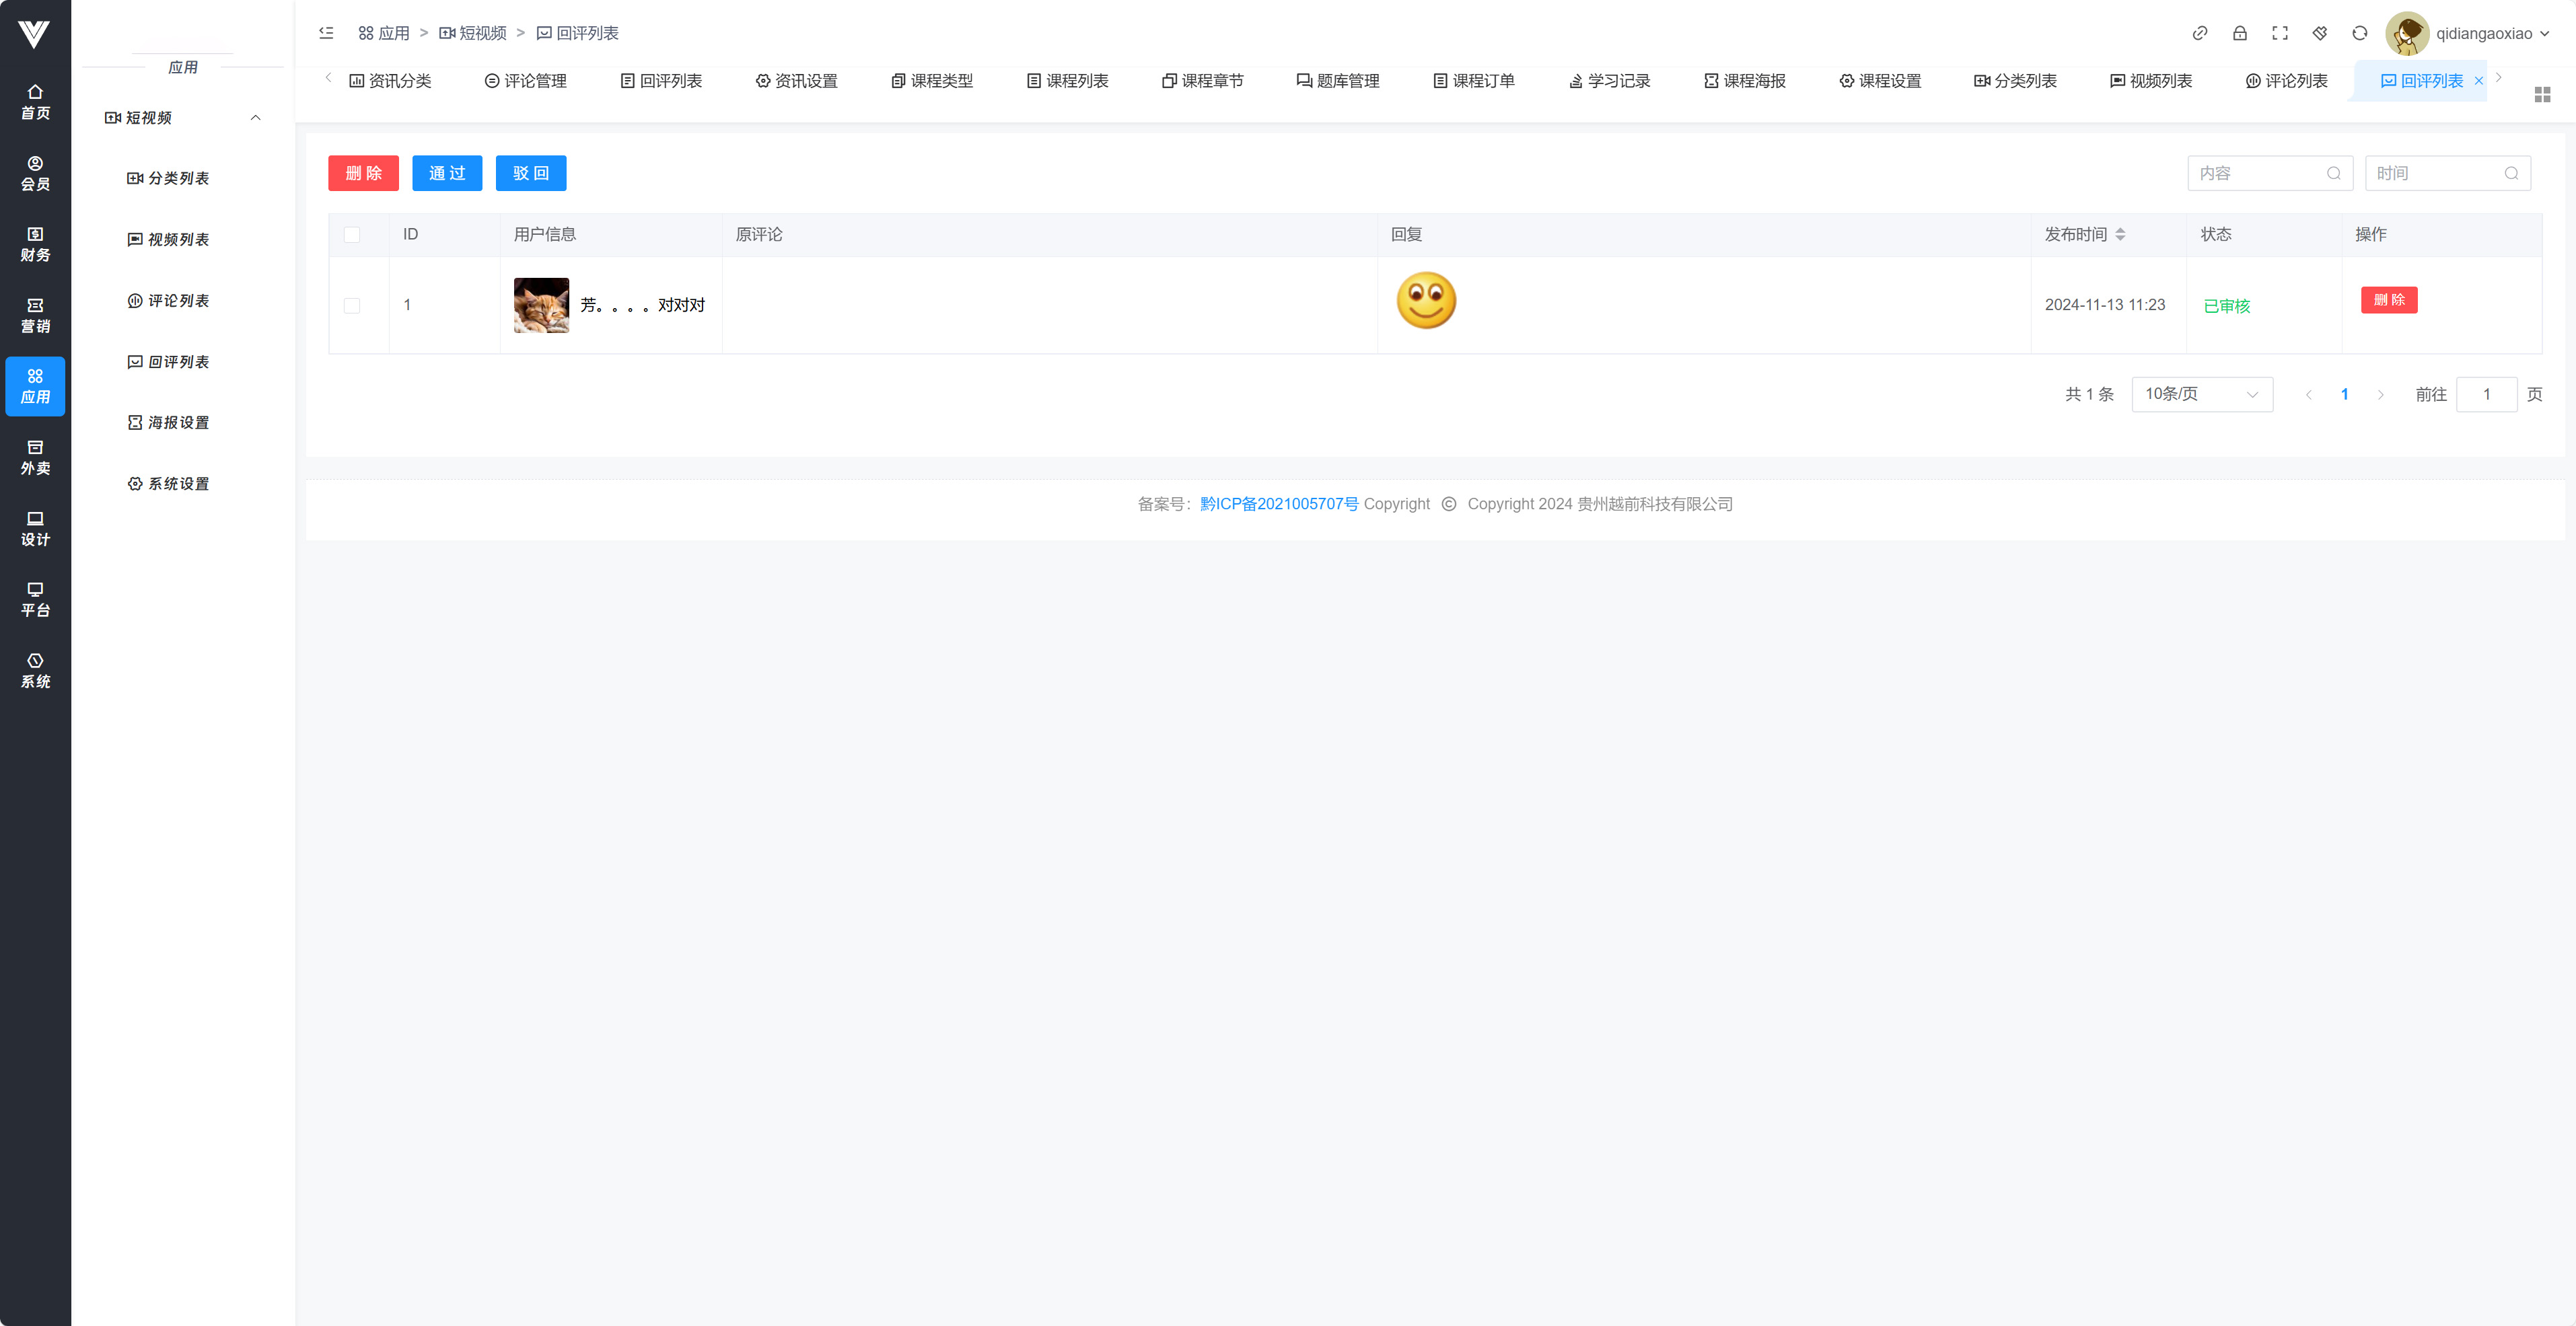Click the refresh page icon
This screenshot has width=2576, height=1326.
(x=2360, y=33)
